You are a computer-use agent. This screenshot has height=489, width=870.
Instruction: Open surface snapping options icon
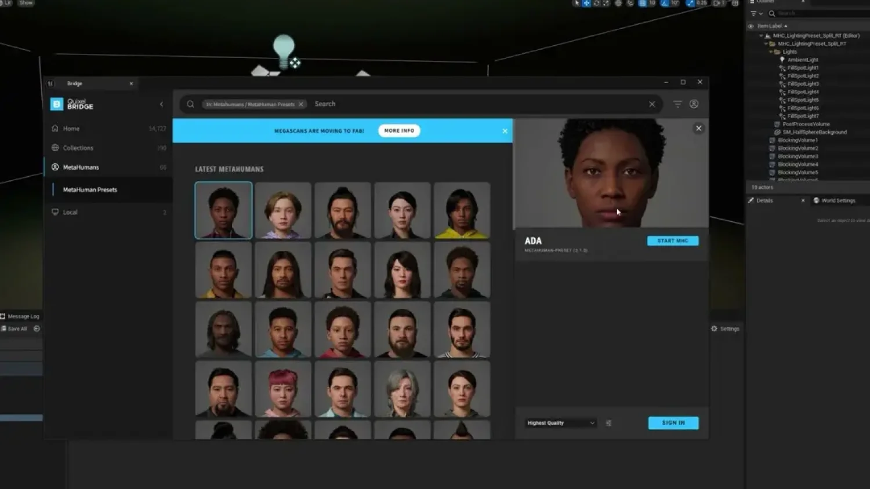[630, 3]
